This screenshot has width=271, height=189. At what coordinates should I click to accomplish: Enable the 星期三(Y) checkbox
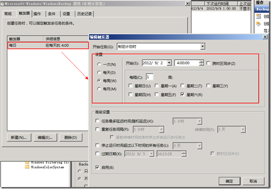pyautogui.click(x=208, y=86)
